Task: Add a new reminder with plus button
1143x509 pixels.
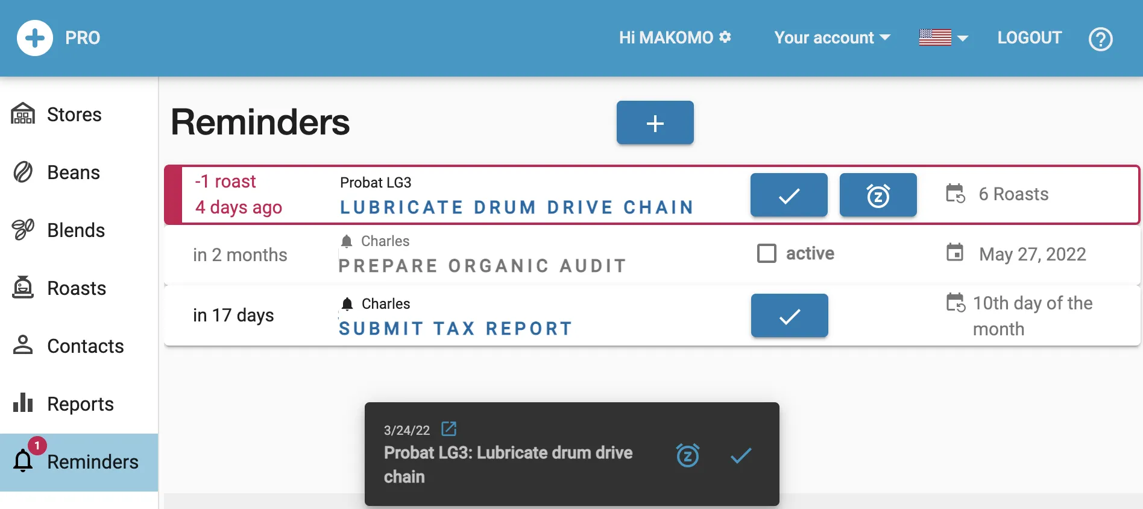Action: tap(655, 123)
